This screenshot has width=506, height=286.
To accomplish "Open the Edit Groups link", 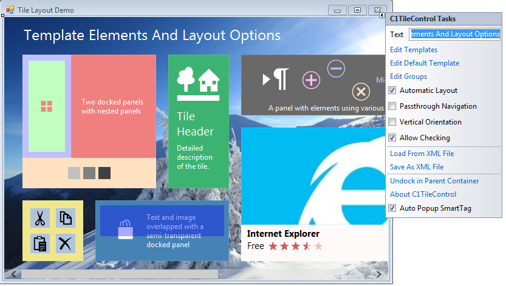I will click(409, 77).
